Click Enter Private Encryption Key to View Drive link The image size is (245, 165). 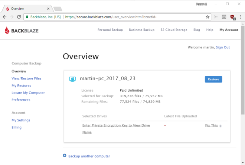click(116, 129)
